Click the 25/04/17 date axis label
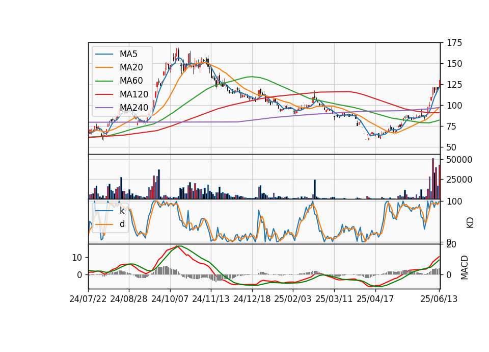The width and height of the screenshot is (489, 352). point(375,299)
